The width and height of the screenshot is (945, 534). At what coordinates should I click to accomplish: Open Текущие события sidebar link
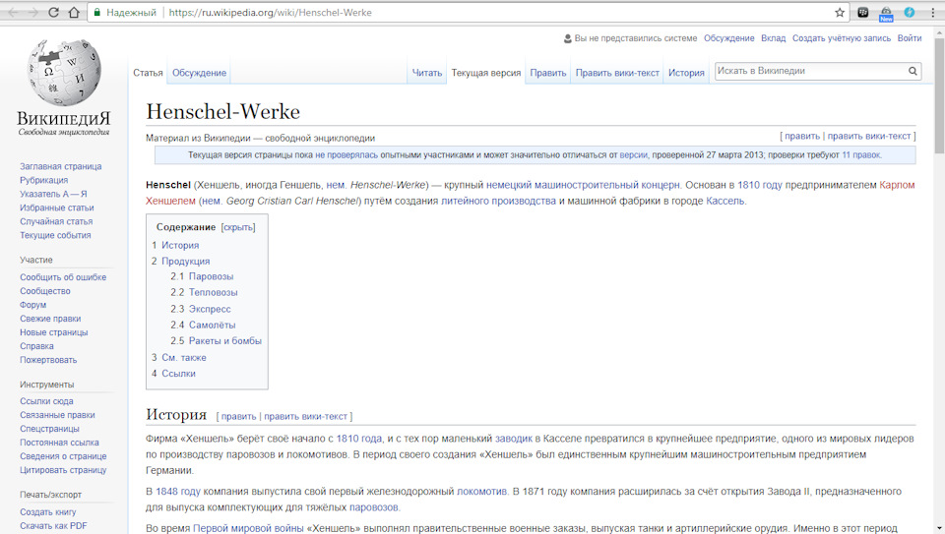point(55,235)
